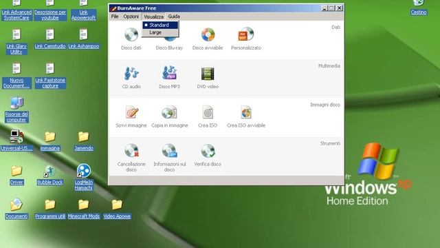Select Link Camstudio desktop shortcut
The width and height of the screenshot is (440, 248).
[x=50, y=39]
